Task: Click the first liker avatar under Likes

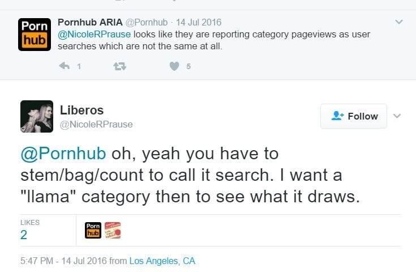Action: click(93, 230)
